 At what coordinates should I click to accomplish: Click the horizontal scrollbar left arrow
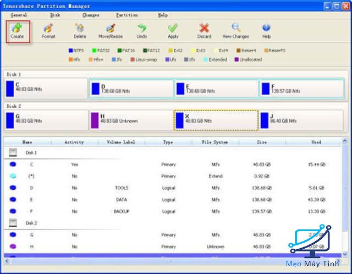[x=7, y=261]
